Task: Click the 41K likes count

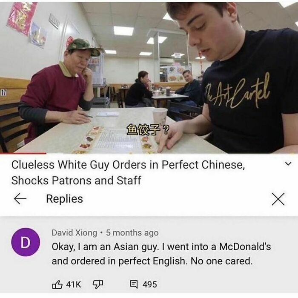Action: coord(74,284)
